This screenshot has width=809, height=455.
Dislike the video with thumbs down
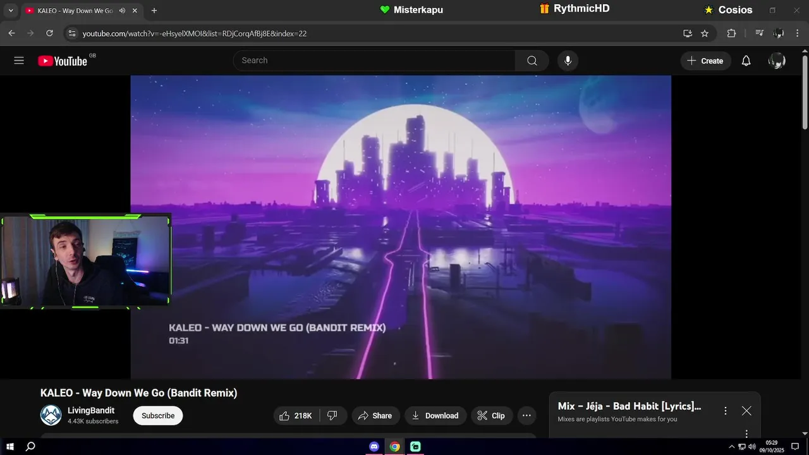click(333, 415)
